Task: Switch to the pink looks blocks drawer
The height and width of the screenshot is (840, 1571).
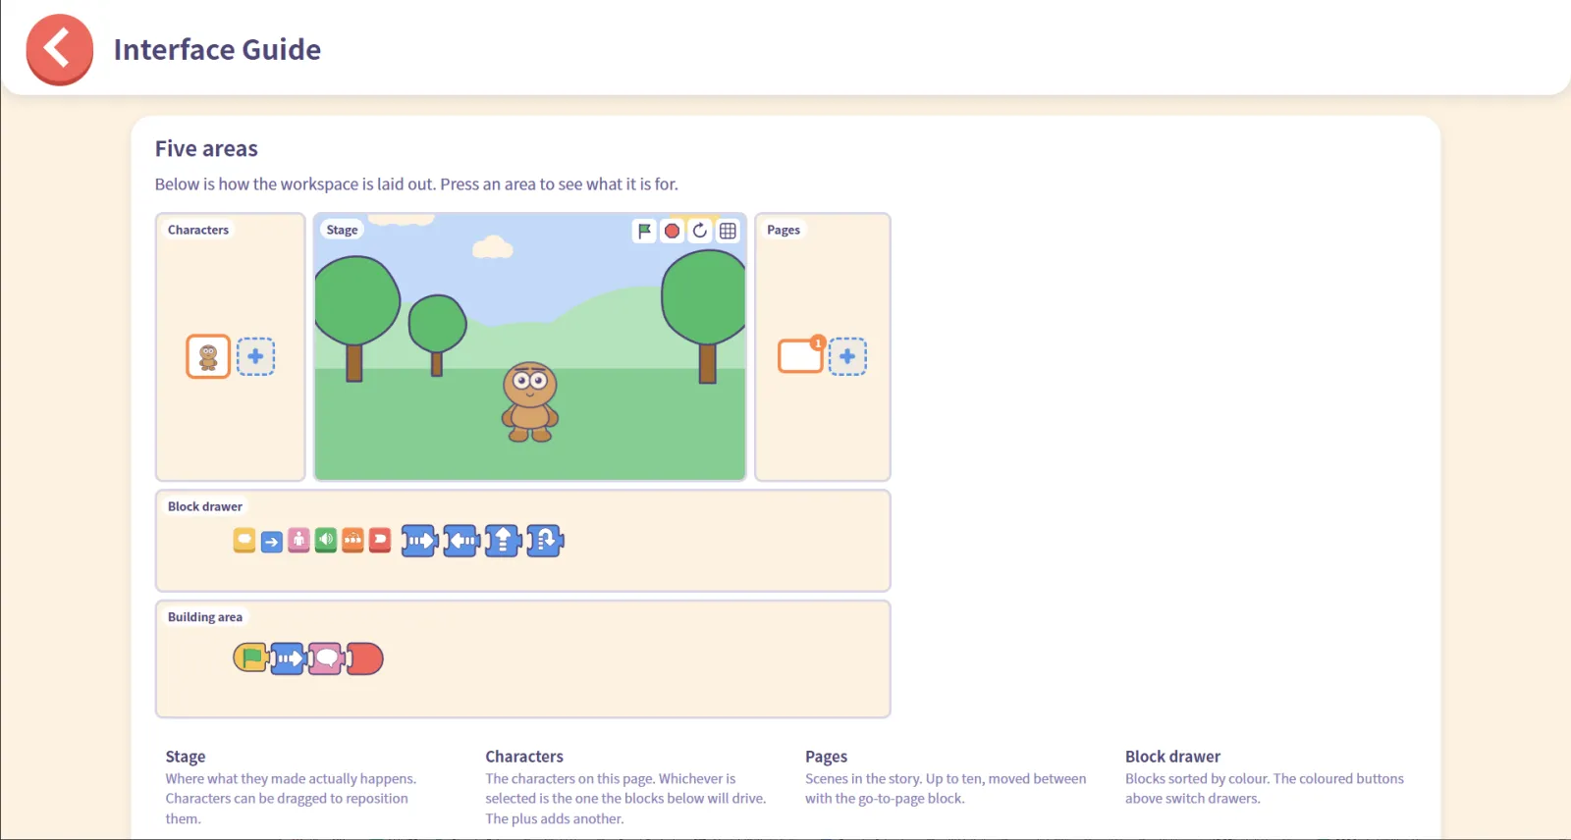Action: (298, 540)
